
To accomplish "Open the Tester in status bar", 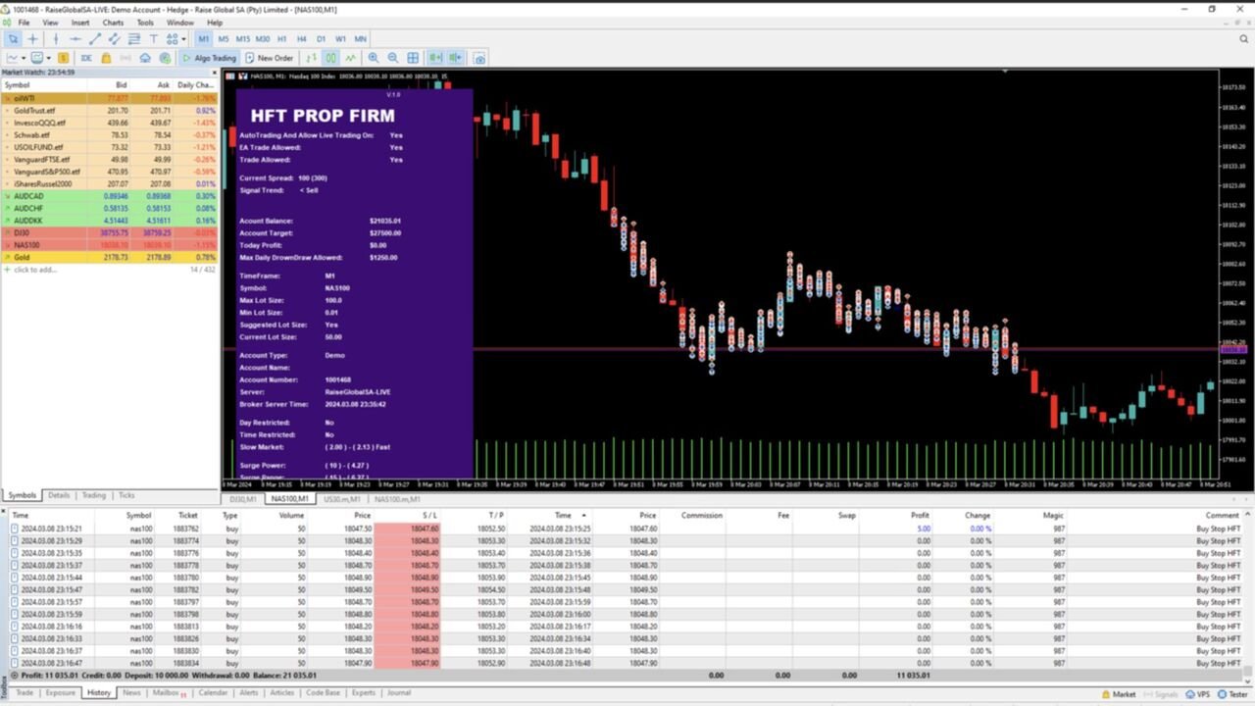I will pos(1232,694).
